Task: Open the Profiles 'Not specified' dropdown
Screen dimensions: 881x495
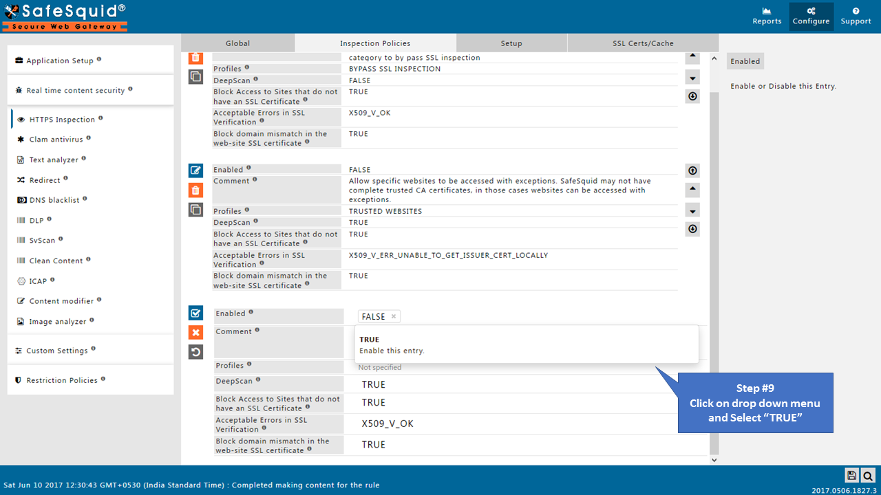Action: tap(516, 367)
